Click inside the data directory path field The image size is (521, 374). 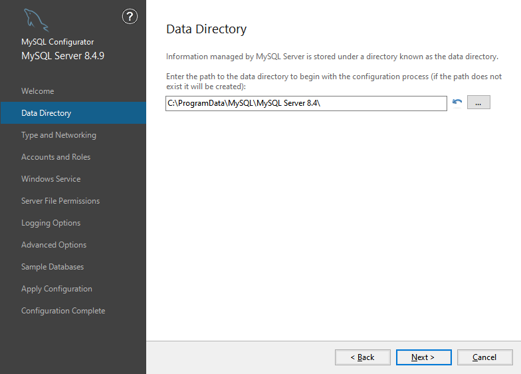(306, 103)
